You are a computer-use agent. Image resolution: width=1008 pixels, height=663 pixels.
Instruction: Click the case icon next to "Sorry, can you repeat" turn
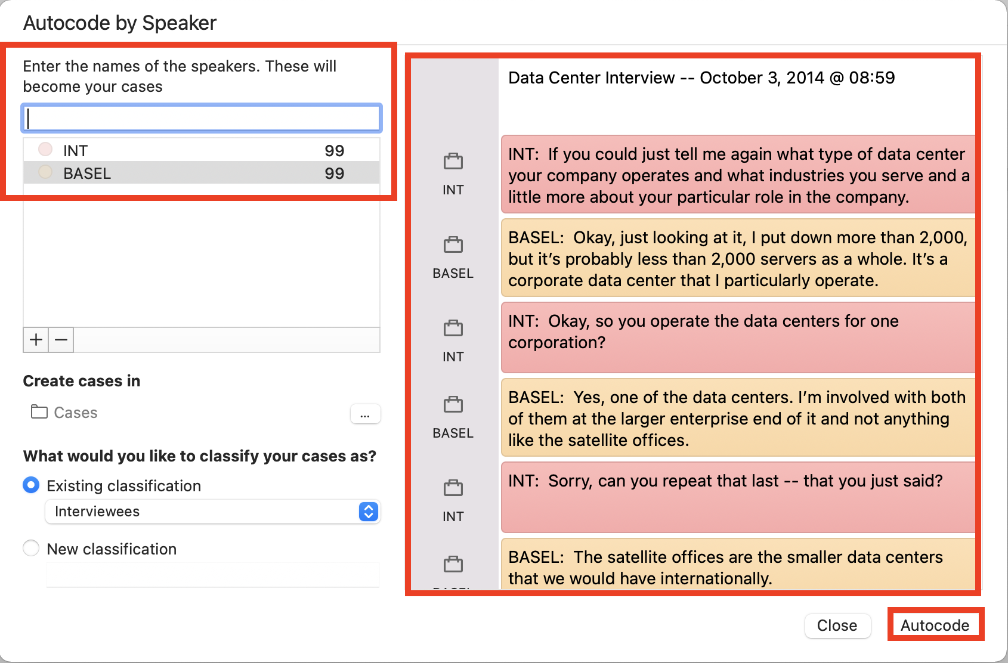tap(453, 488)
